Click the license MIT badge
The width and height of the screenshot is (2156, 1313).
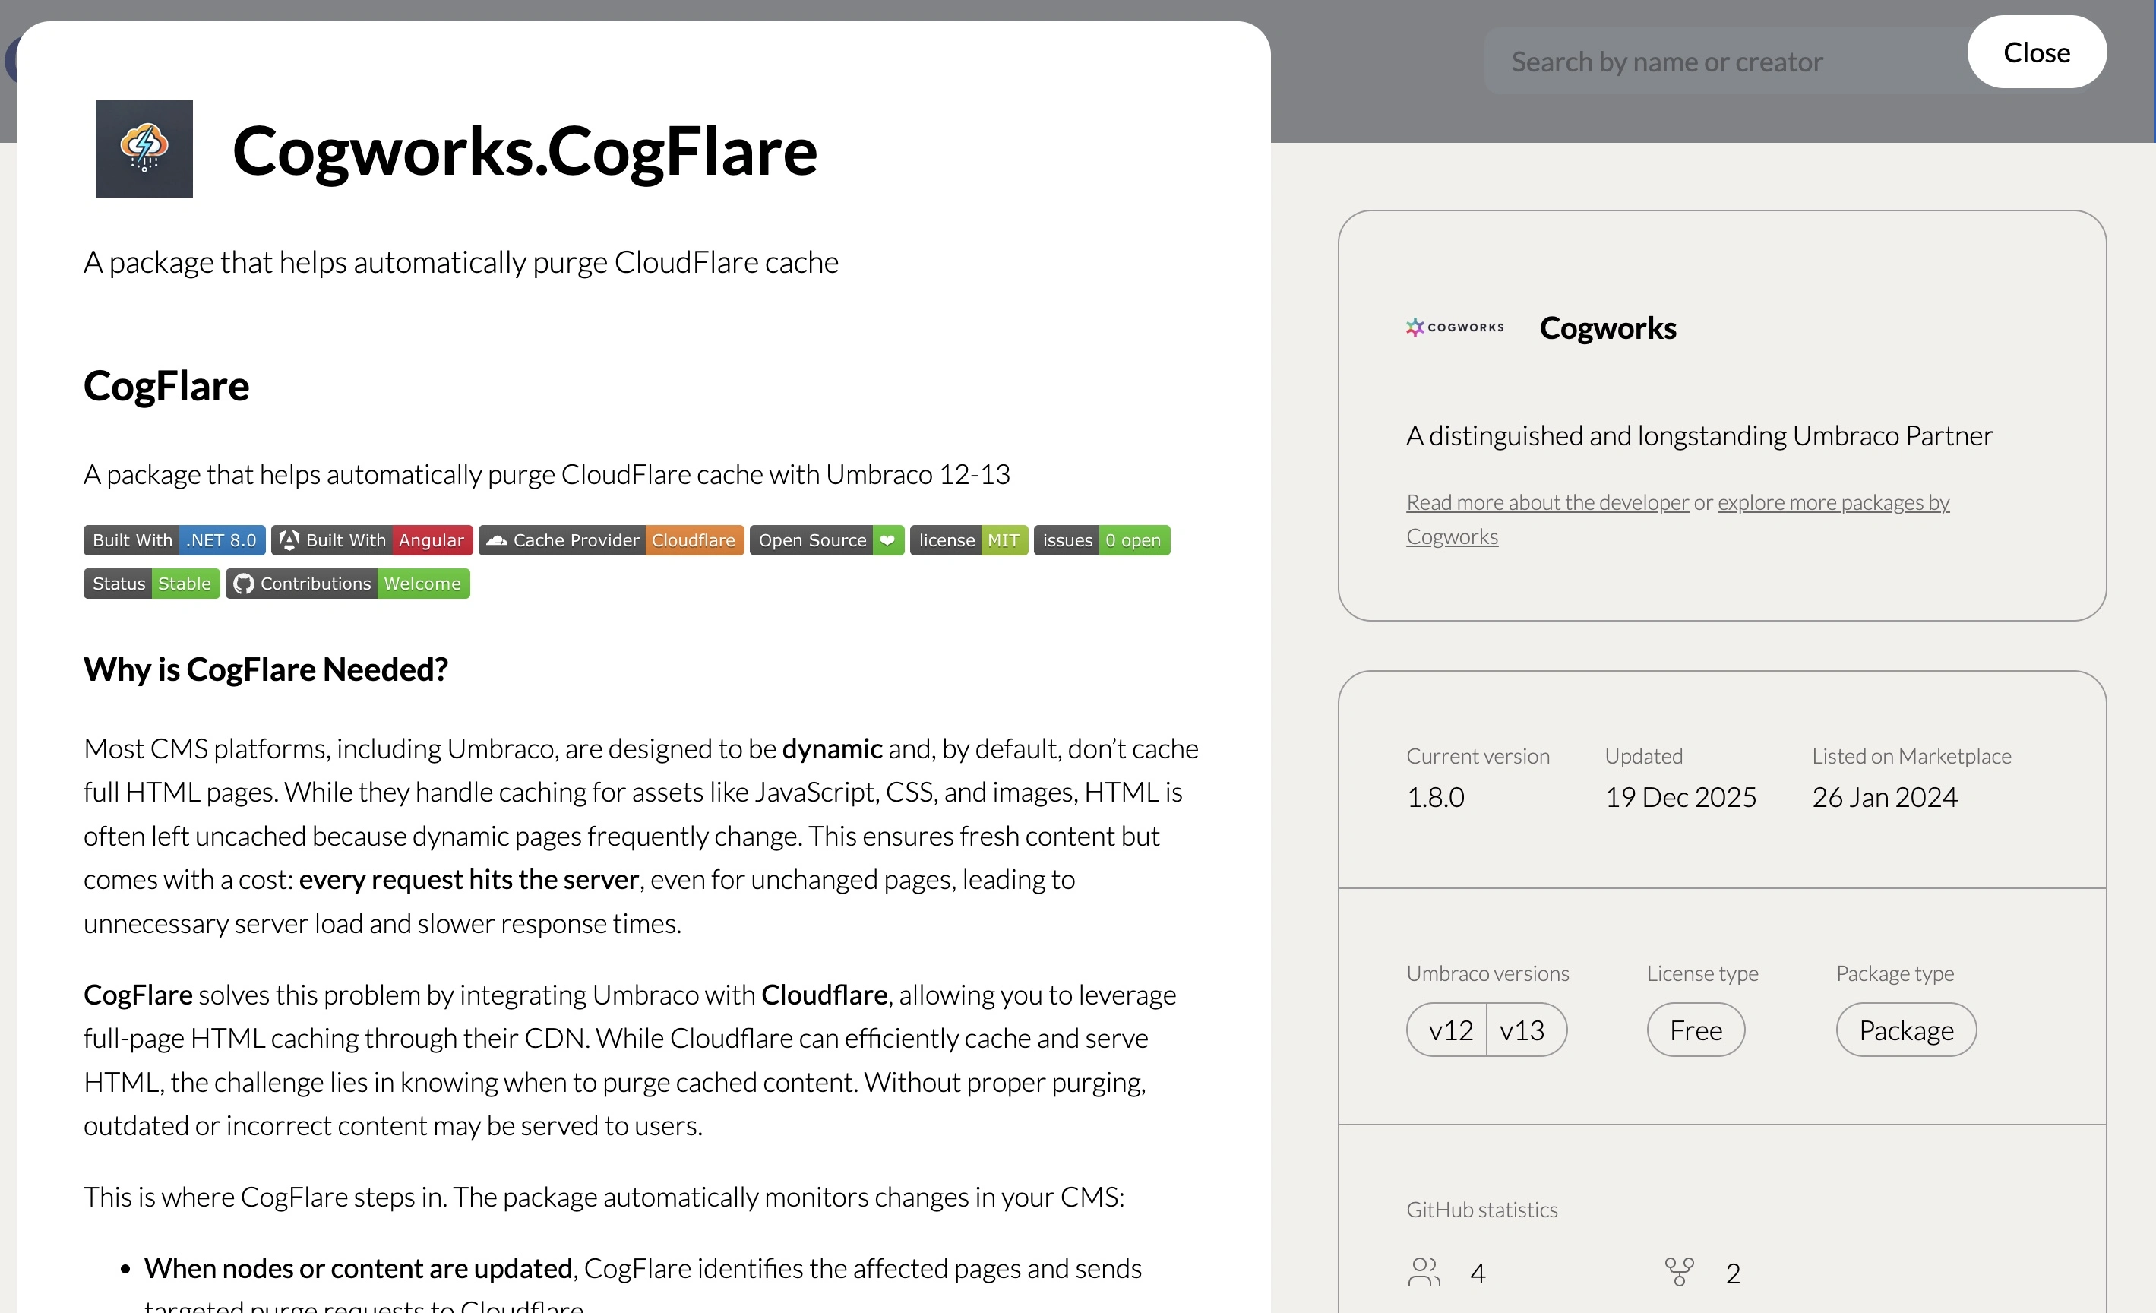coord(969,540)
